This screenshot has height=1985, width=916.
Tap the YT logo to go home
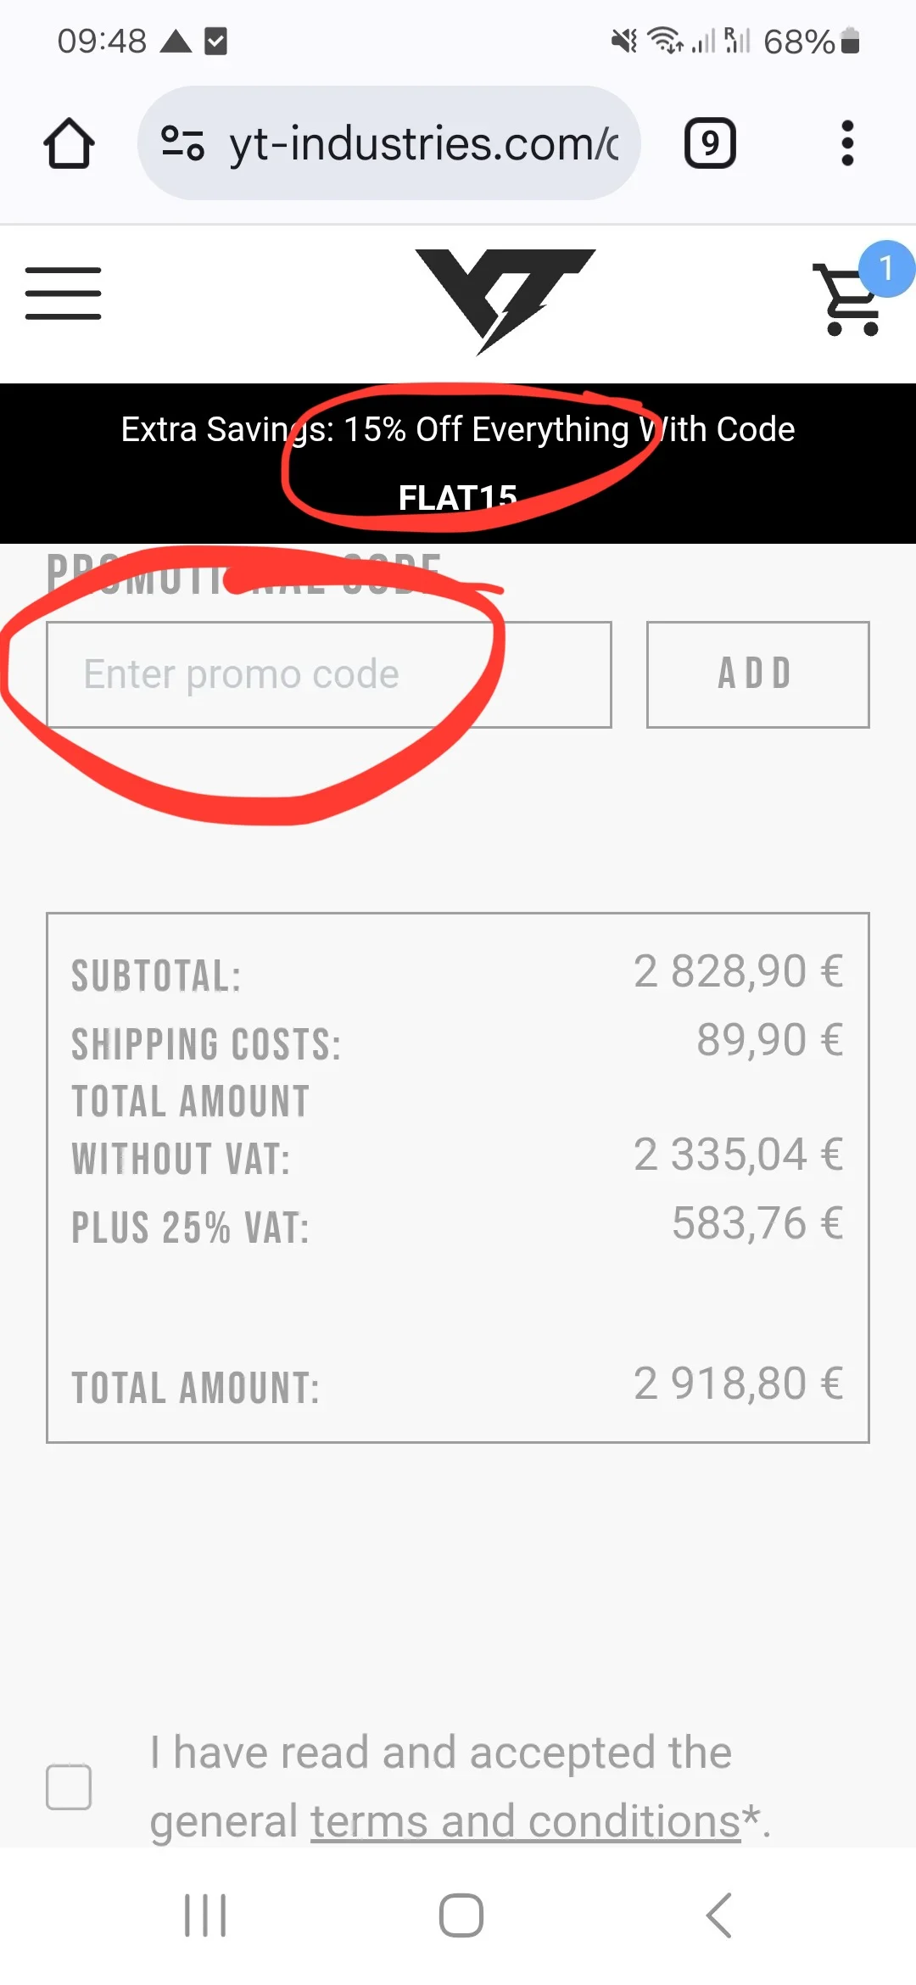(505, 299)
